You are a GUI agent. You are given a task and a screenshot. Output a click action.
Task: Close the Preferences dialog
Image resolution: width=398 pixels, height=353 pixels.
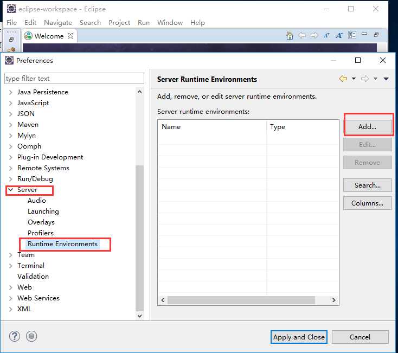point(383,60)
